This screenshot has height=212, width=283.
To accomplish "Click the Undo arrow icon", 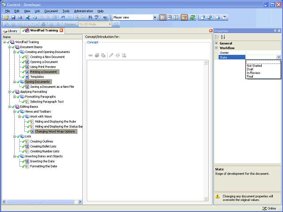I will (63, 18).
